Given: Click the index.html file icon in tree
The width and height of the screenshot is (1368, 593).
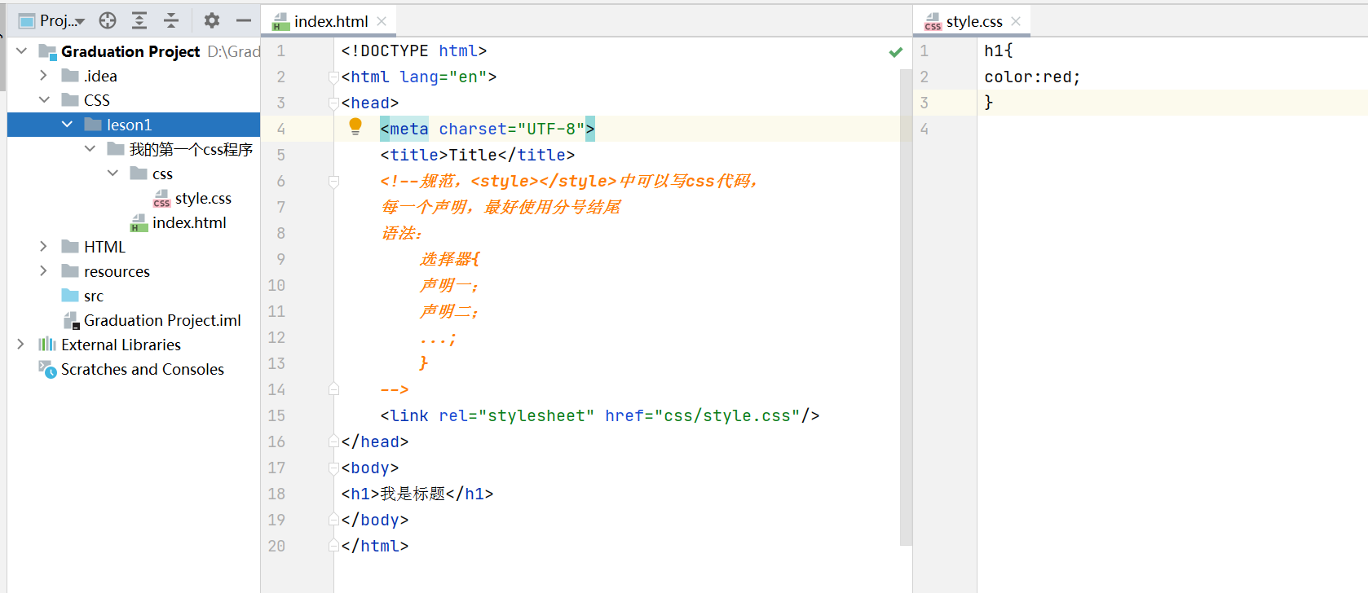Looking at the screenshot, I should coord(139,223).
